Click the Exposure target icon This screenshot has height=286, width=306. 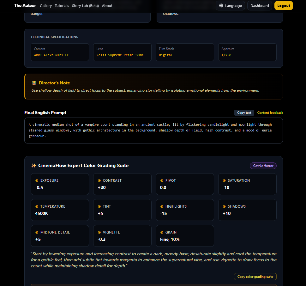pos(37,180)
